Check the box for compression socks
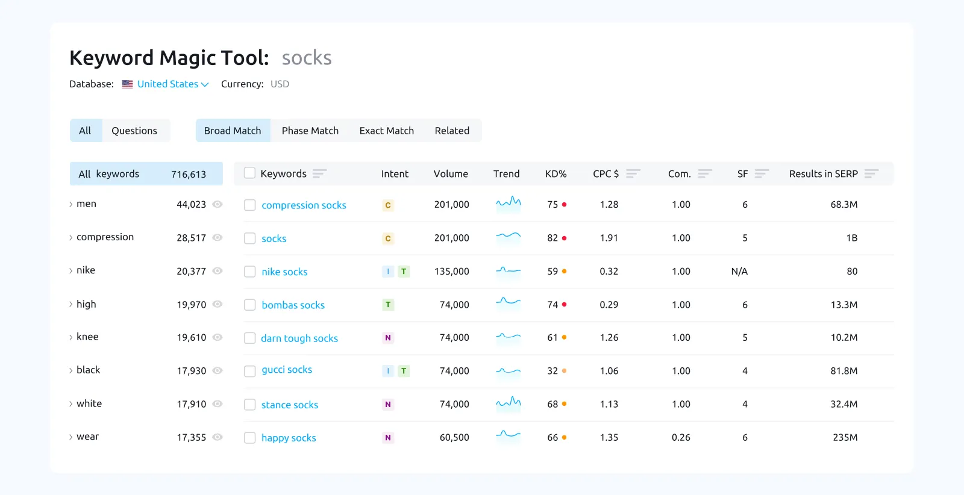This screenshot has width=964, height=495. tap(249, 205)
